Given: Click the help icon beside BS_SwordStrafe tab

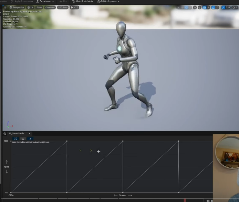Looking at the screenshot, I should (5, 134).
